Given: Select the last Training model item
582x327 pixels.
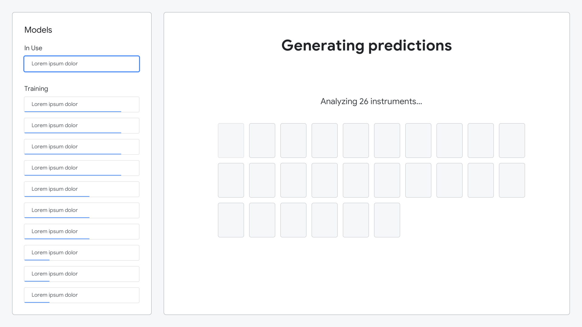Looking at the screenshot, I should pos(82,295).
